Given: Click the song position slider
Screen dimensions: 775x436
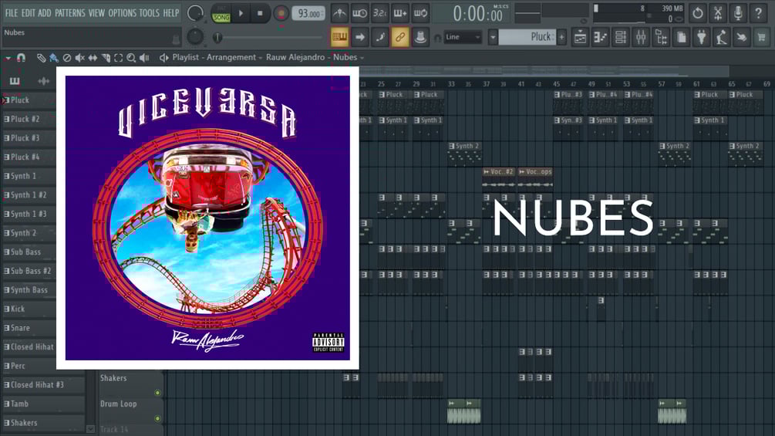Looking at the screenshot, I should pos(269,37).
